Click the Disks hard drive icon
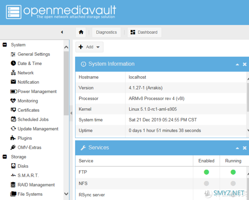The width and height of the screenshot is (249, 200). point(13,166)
